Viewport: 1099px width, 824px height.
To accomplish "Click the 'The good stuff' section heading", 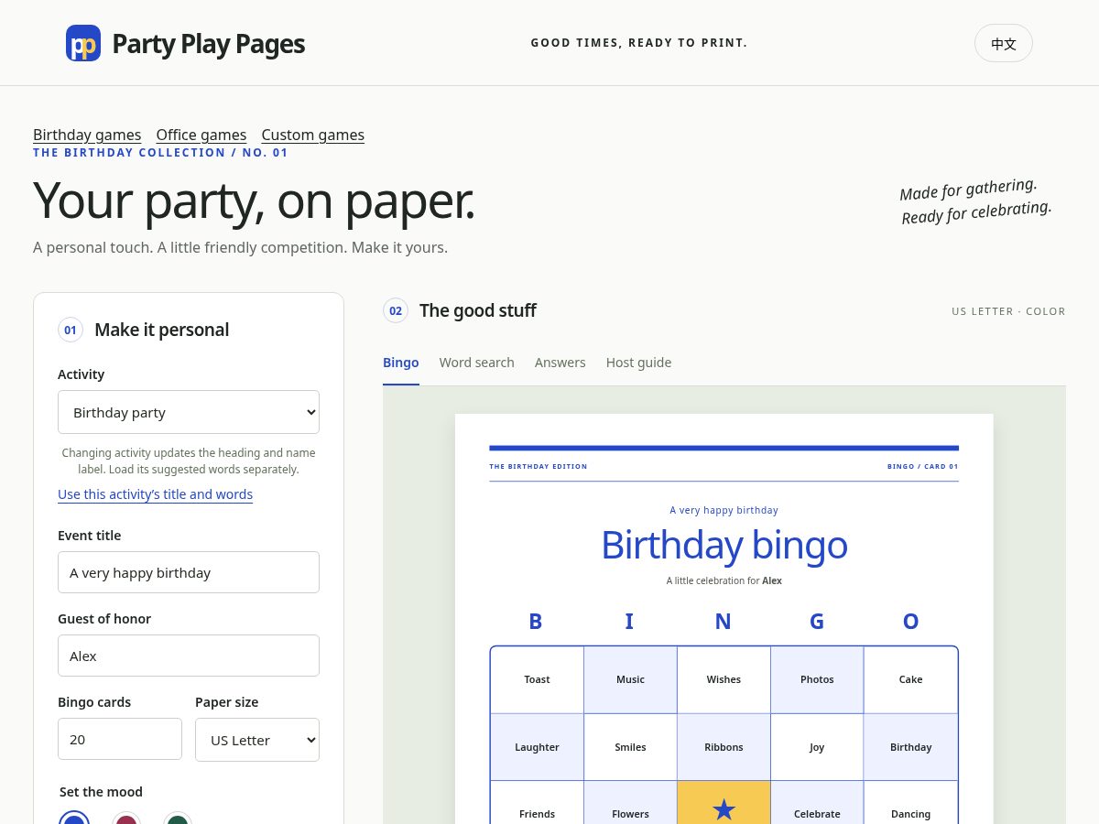I will [478, 310].
